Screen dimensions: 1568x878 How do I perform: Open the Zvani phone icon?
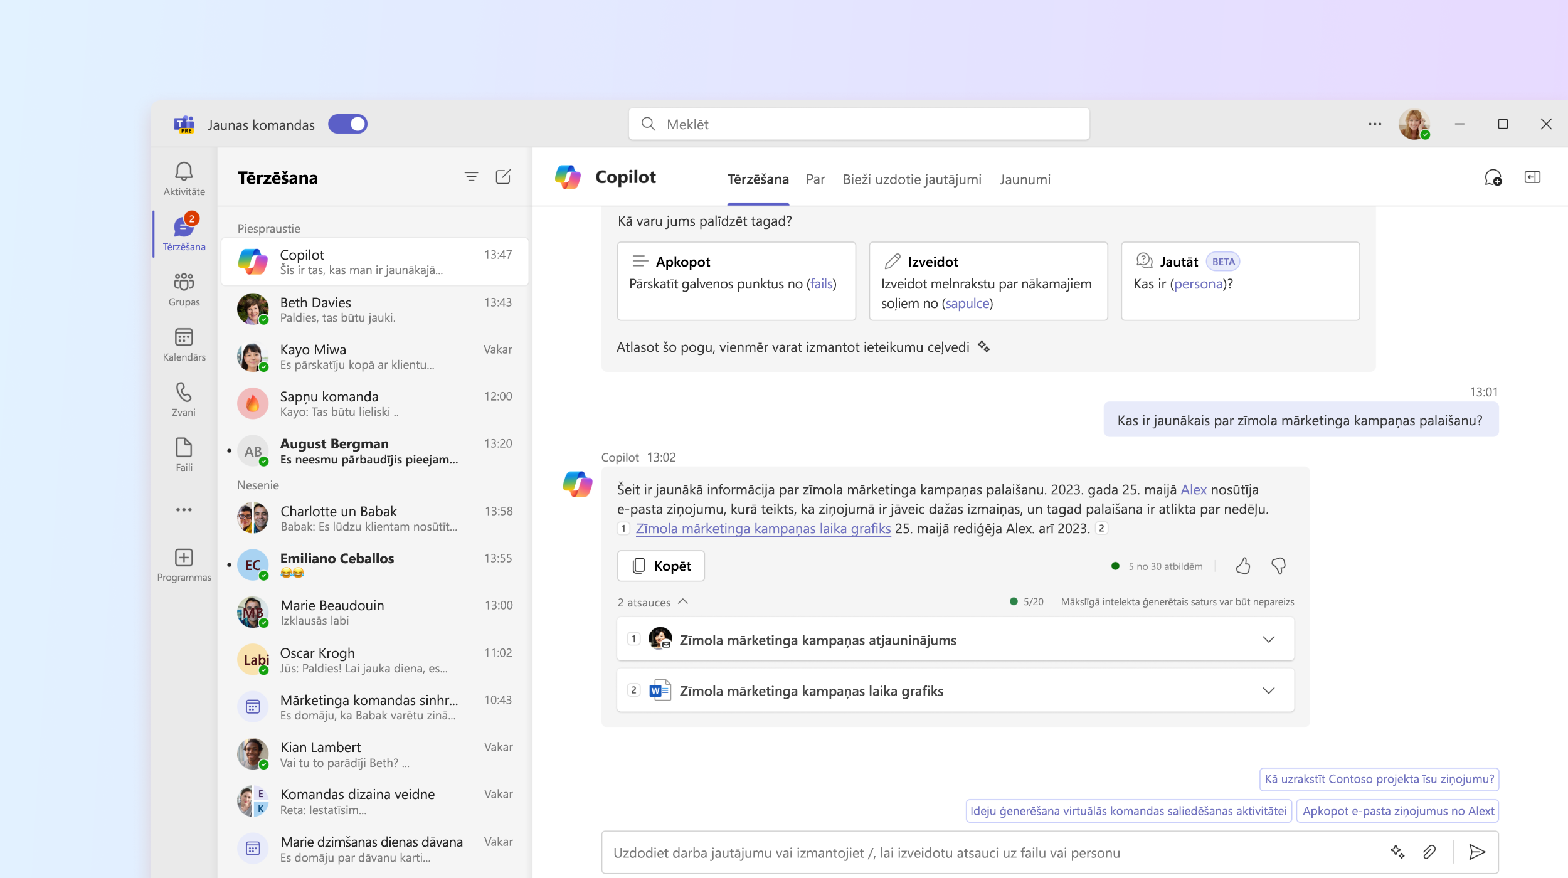[x=184, y=393]
